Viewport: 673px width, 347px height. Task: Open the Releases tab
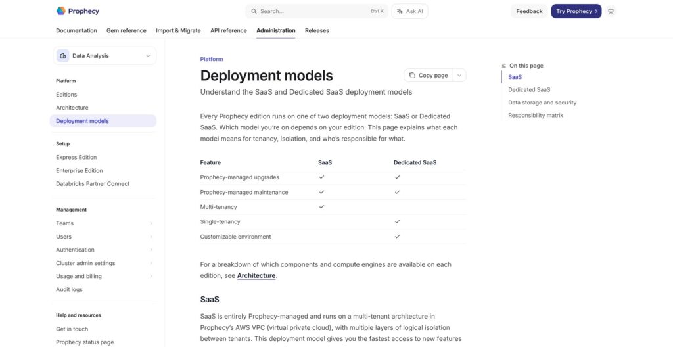tap(317, 30)
